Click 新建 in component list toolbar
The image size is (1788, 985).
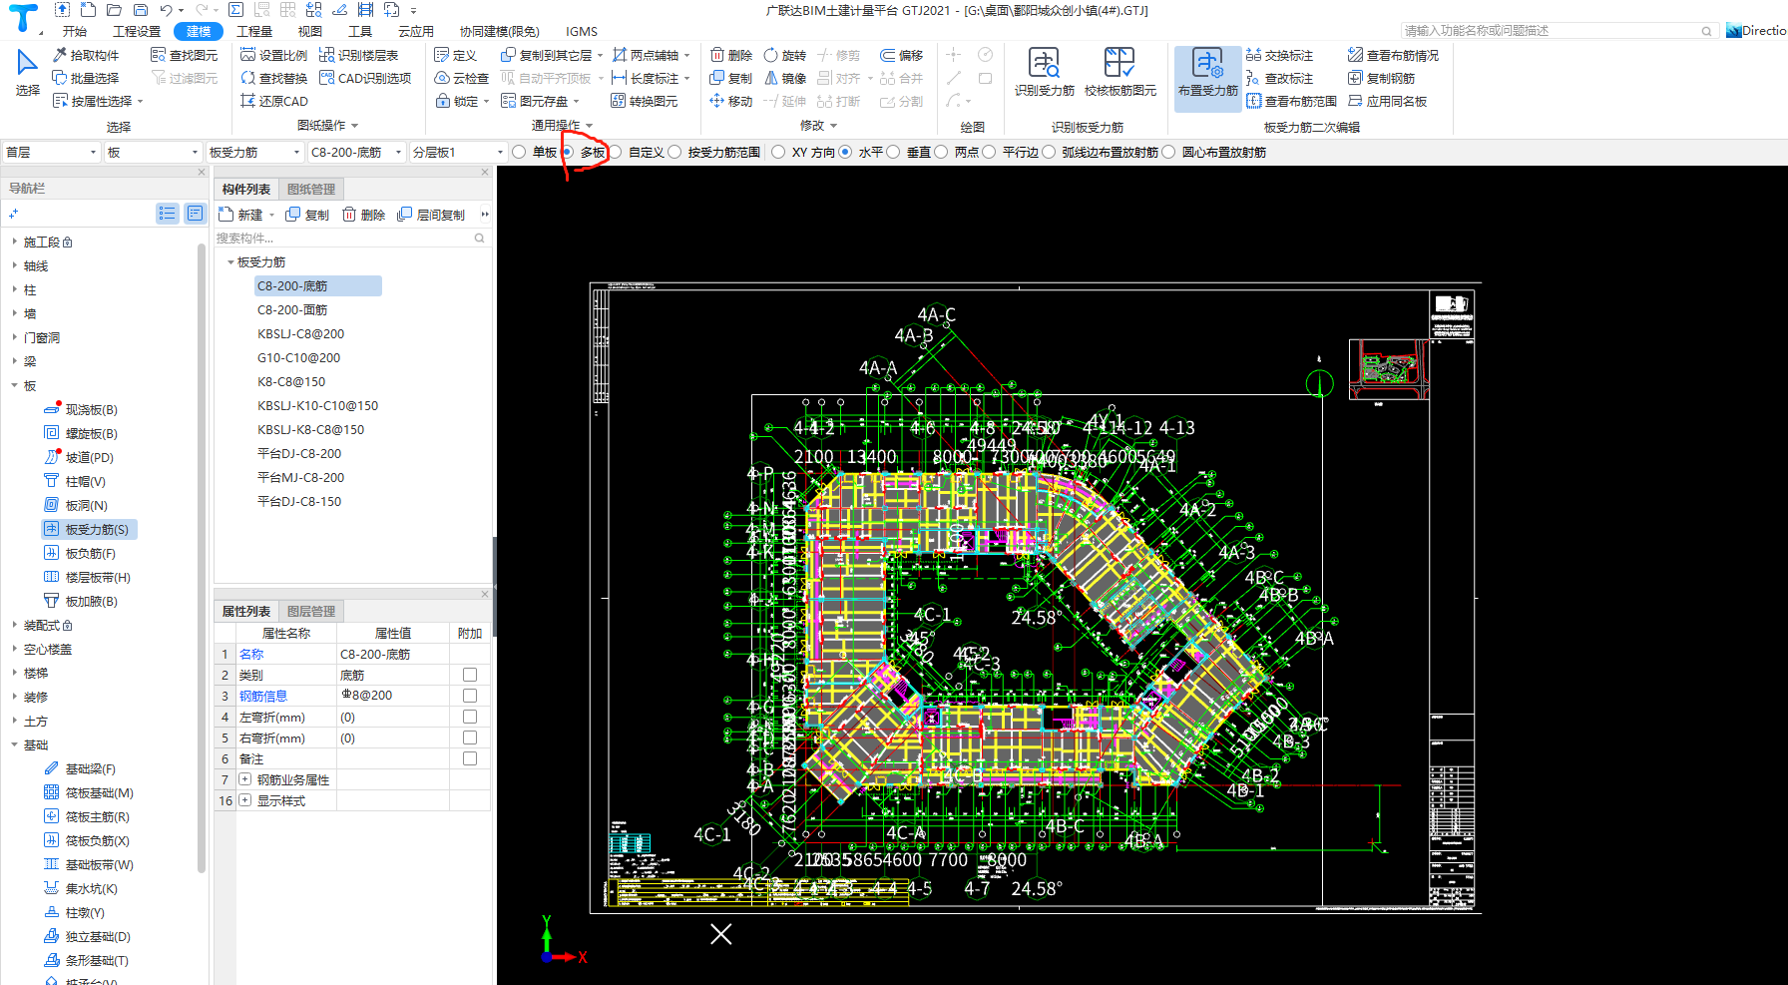point(243,215)
